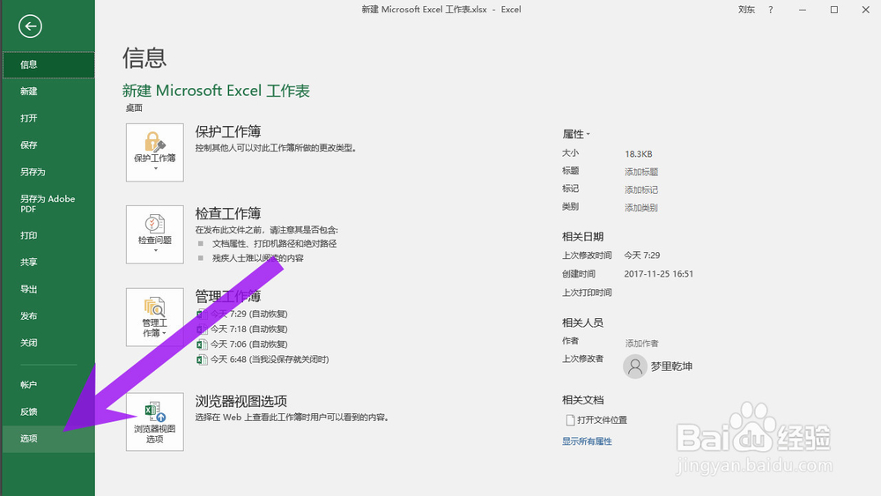Click the Add an author field
881x496 pixels.
point(641,344)
